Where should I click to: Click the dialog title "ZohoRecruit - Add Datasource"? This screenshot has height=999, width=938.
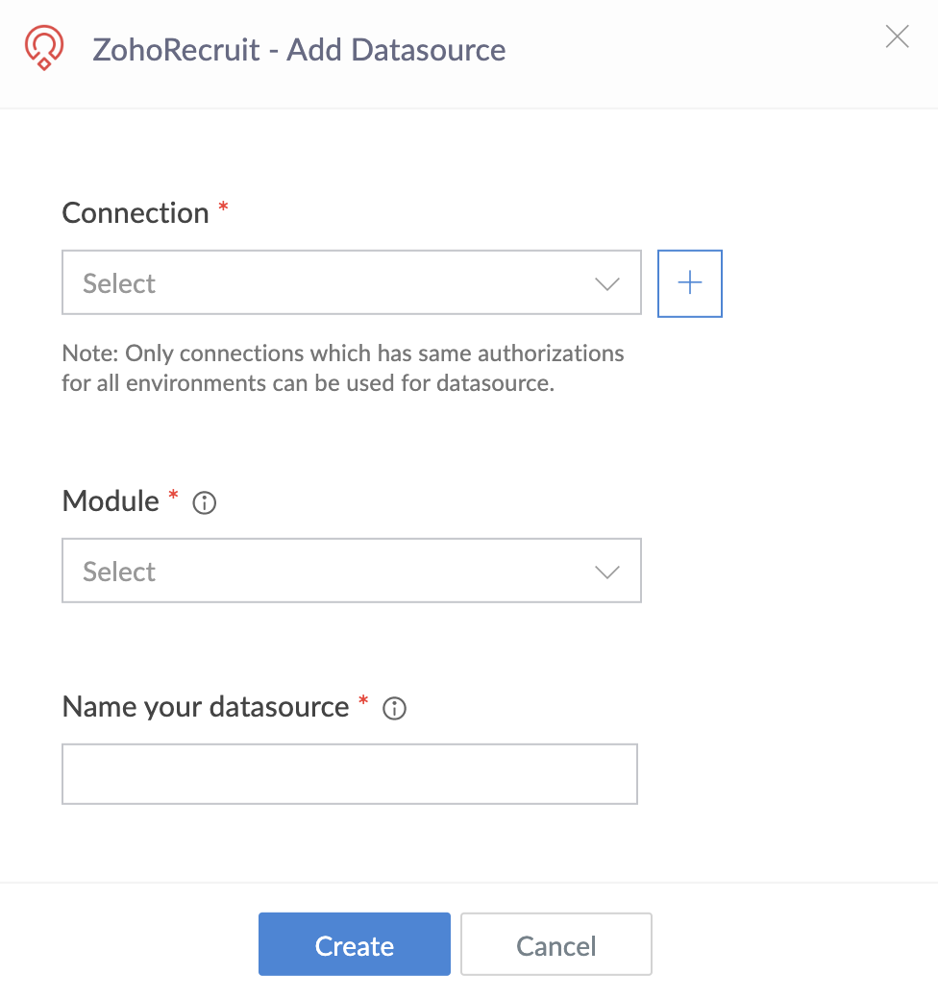point(299,49)
